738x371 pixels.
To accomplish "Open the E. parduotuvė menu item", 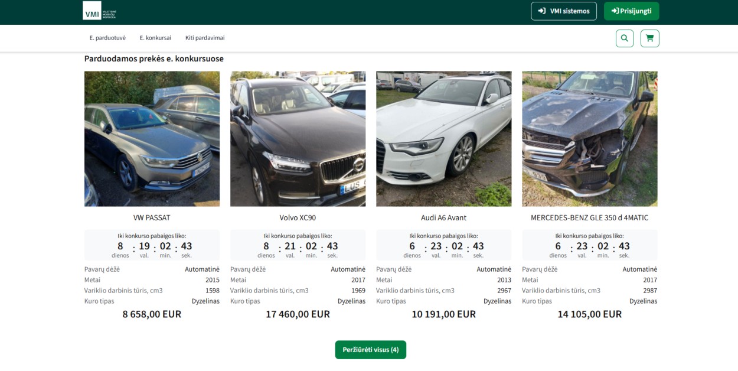I will [x=107, y=38].
